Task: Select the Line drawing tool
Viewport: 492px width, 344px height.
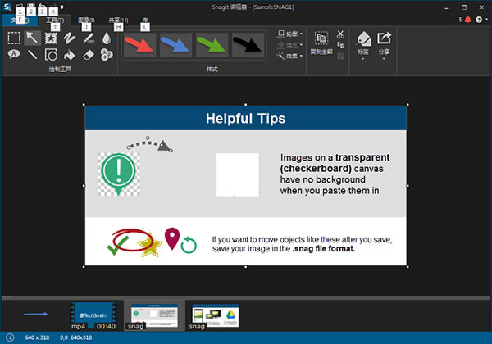Action: tap(33, 55)
